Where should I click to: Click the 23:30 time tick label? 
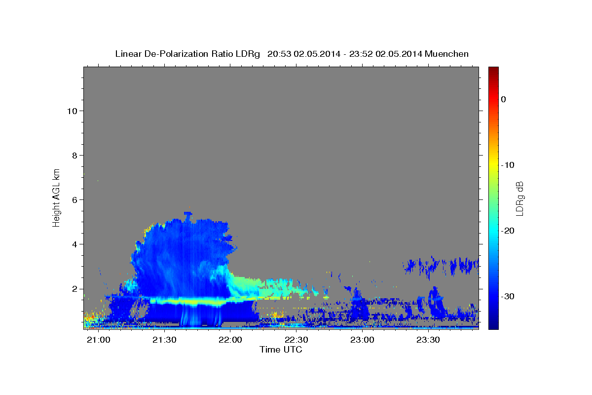coord(429,340)
